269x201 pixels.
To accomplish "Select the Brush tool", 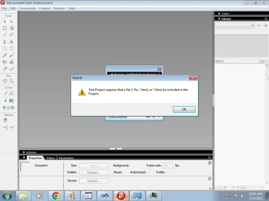I will coord(12,55).
